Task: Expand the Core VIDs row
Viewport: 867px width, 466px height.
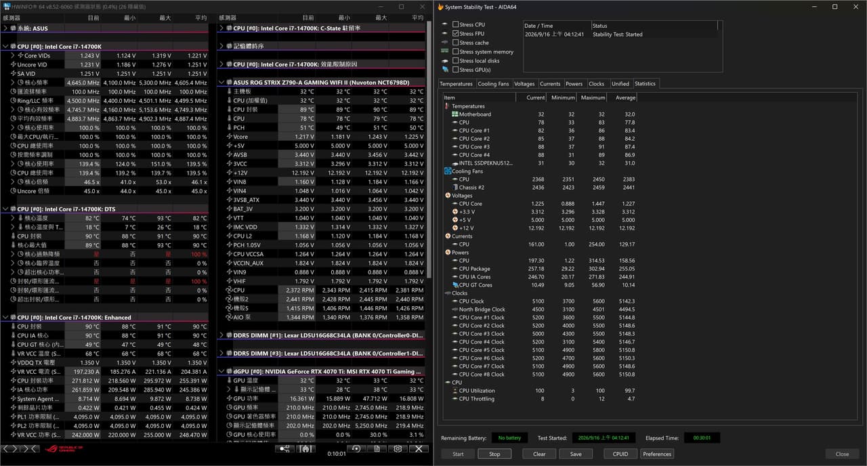Action: 14,56
